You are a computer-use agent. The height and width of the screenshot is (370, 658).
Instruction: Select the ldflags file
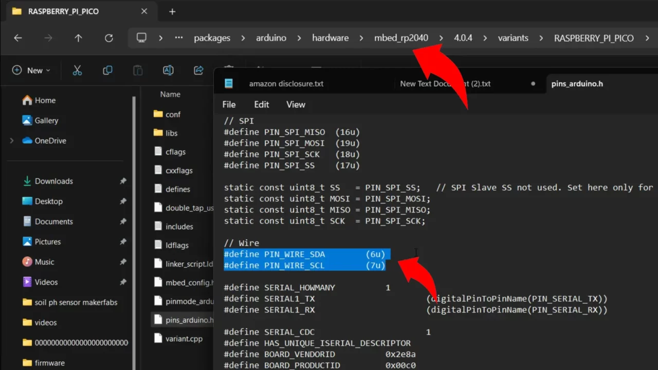click(171, 245)
